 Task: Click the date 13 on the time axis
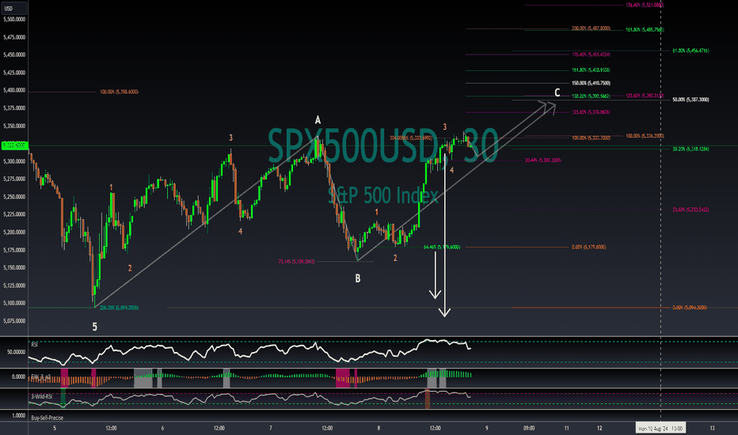click(712, 428)
